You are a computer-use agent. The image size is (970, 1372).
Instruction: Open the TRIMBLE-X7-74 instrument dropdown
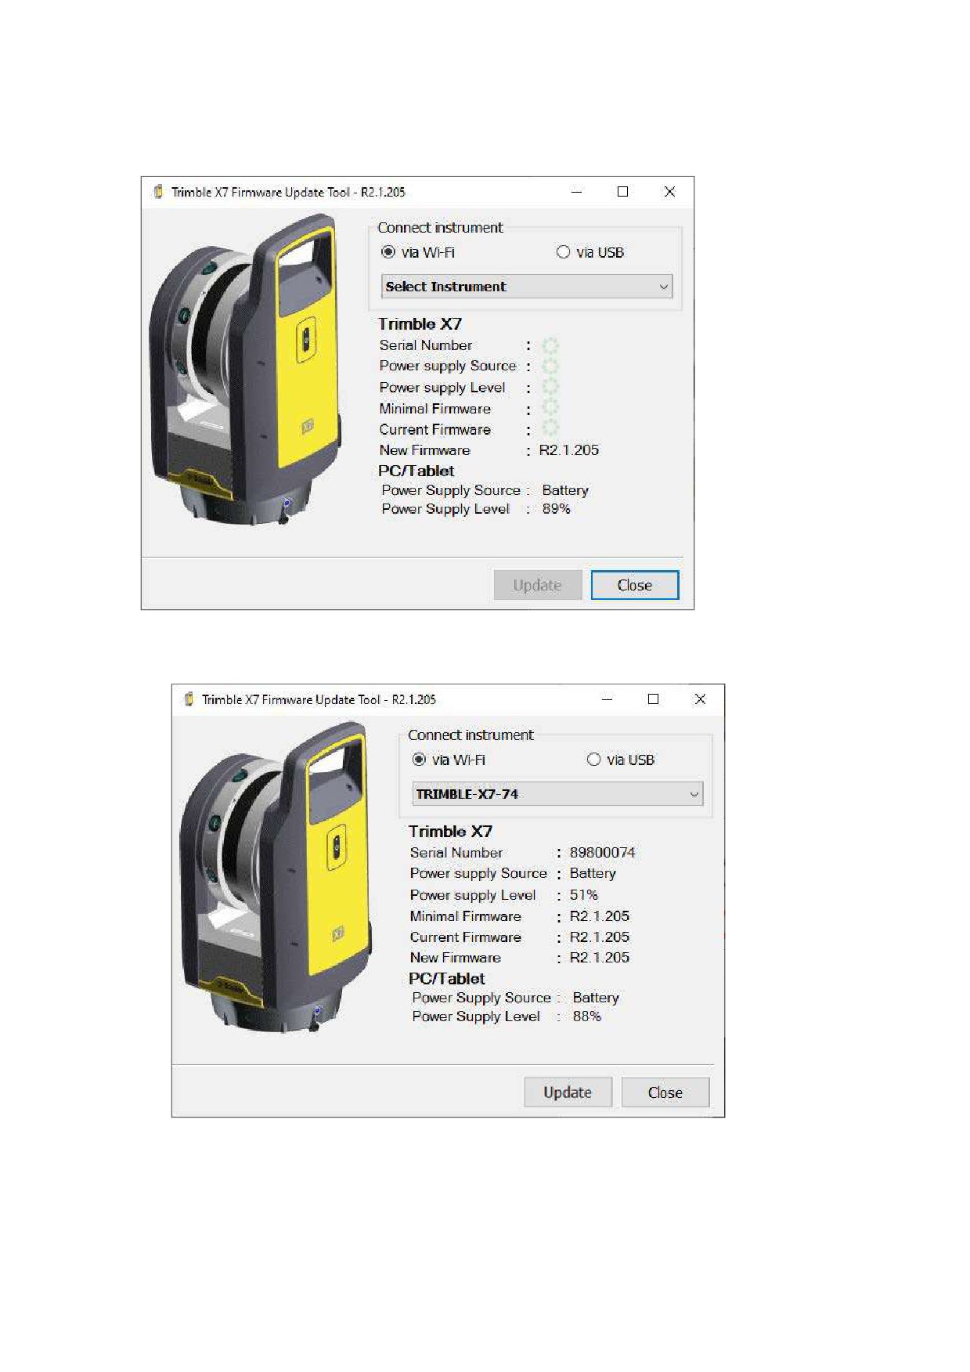[557, 794]
